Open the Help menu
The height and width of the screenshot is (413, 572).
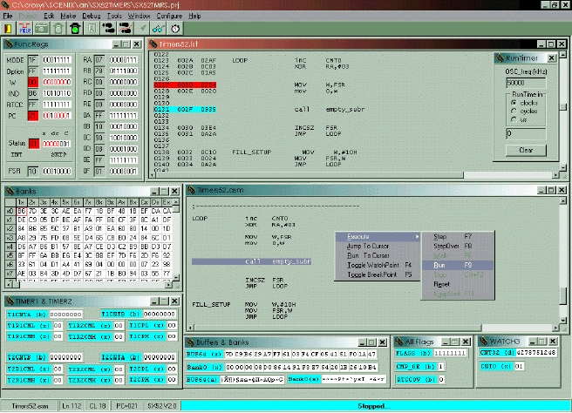[194, 16]
